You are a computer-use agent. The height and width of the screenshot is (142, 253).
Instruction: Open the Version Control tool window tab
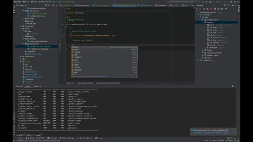tap(85, 138)
